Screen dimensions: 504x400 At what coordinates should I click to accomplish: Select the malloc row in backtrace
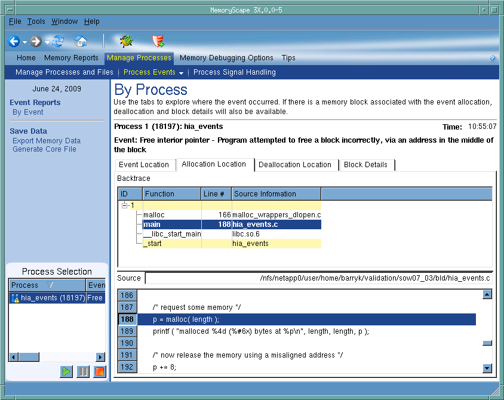pyautogui.click(x=154, y=215)
